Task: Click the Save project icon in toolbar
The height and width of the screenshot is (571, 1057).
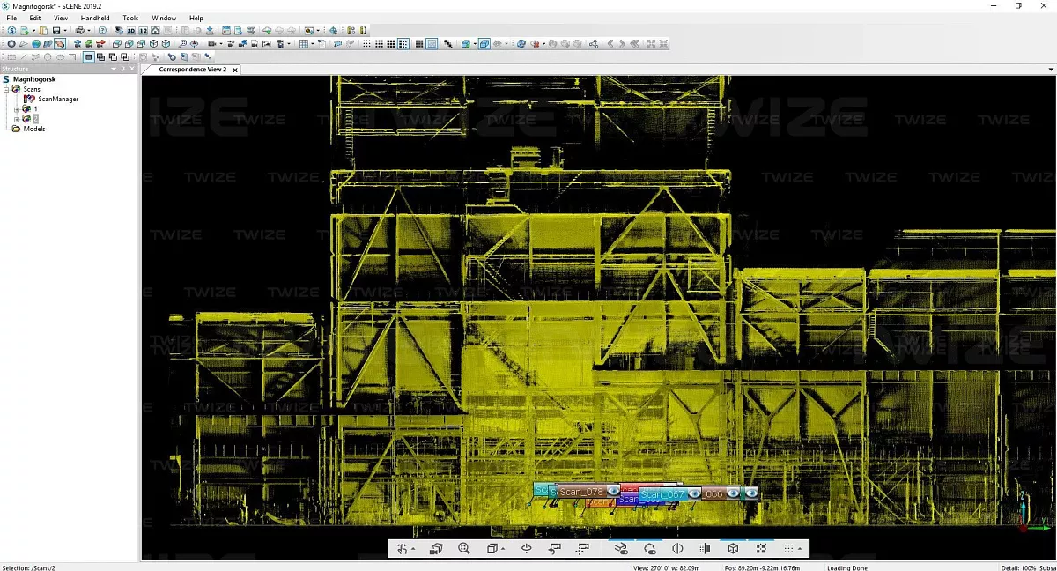Action: coord(55,31)
